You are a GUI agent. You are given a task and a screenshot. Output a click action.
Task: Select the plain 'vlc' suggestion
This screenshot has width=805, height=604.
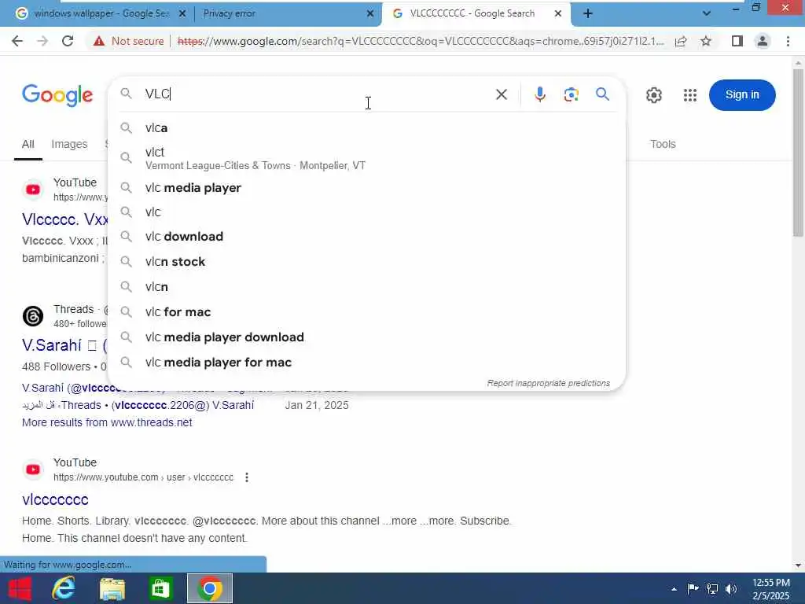click(366, 212)
